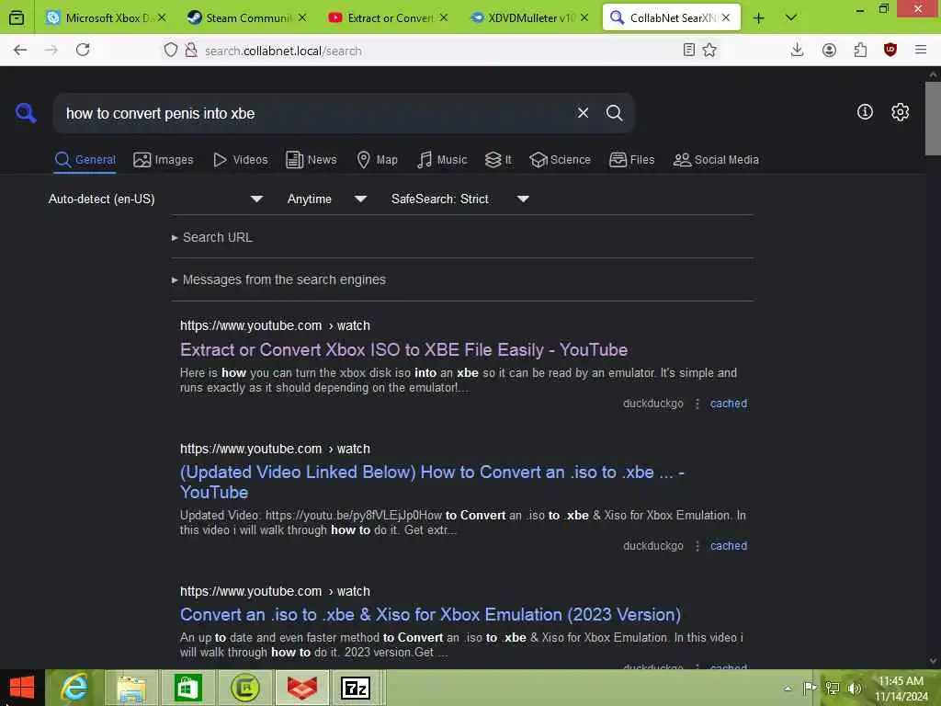Open the Windows Start button

[22, 688]
